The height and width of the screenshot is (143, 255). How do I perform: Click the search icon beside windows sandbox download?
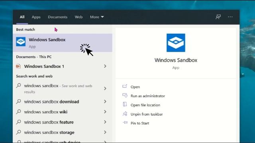coord(19,102)
